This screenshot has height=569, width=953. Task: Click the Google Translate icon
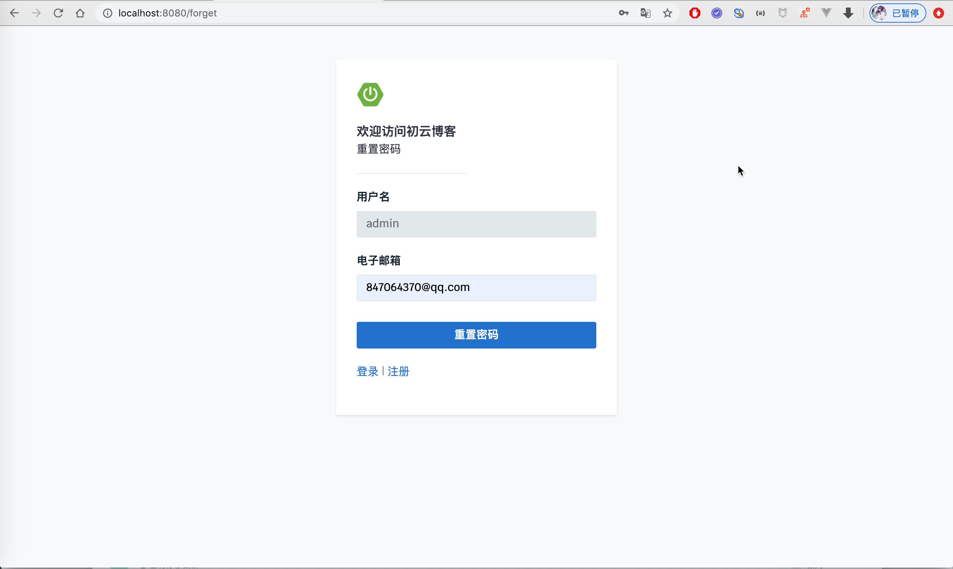645,13
